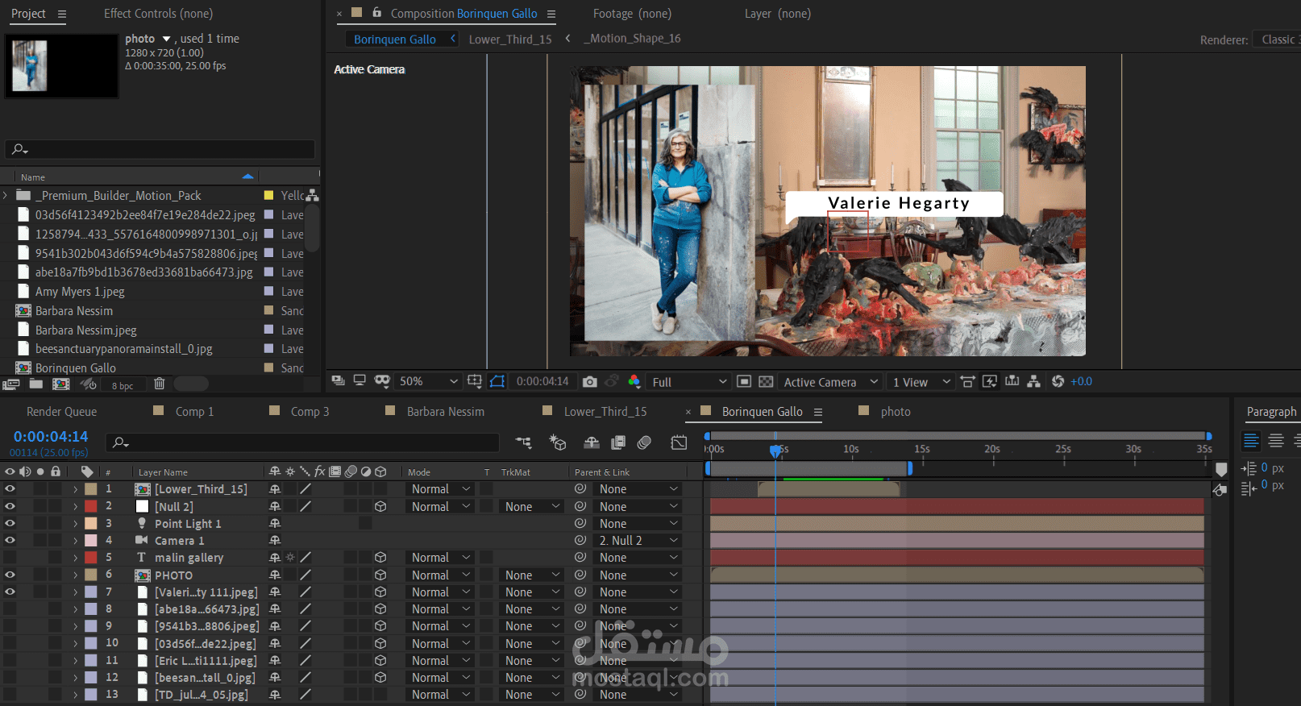Click the Lower_Third_15 breadcrumb in viewer
Image resolution: width=1301 pixels, height=706 pixels.
pyautogui.click(x=510, y=39)
